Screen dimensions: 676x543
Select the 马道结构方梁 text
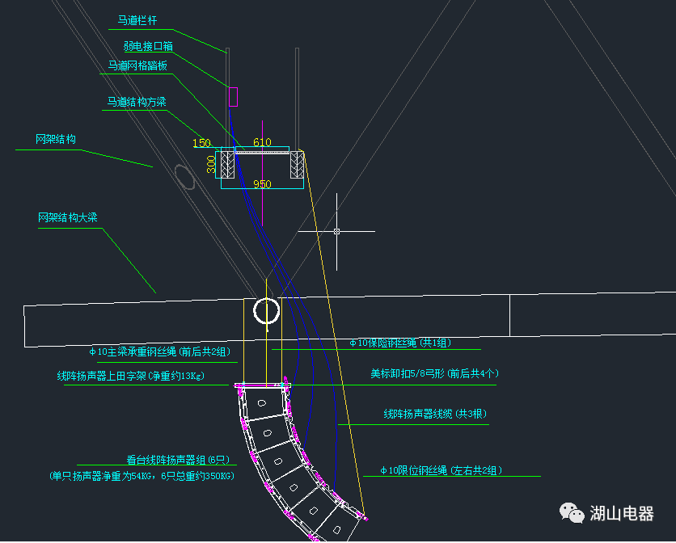point(136,103)
